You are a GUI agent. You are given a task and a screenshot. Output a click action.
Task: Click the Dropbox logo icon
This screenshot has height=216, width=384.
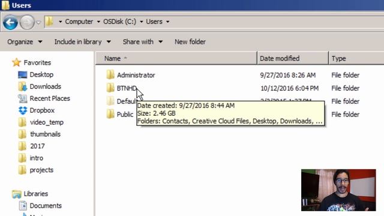(x=23, y=110)
